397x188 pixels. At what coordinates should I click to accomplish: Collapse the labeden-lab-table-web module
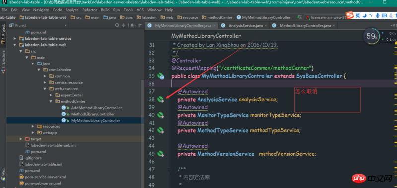pos(15,45)
